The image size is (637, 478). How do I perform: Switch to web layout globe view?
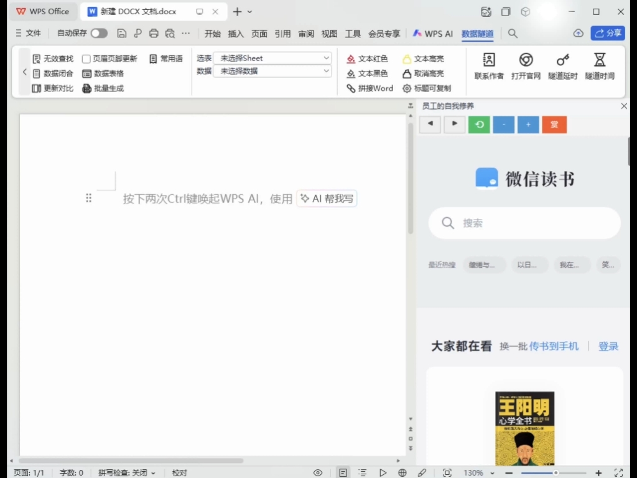(x=402, y=472)
